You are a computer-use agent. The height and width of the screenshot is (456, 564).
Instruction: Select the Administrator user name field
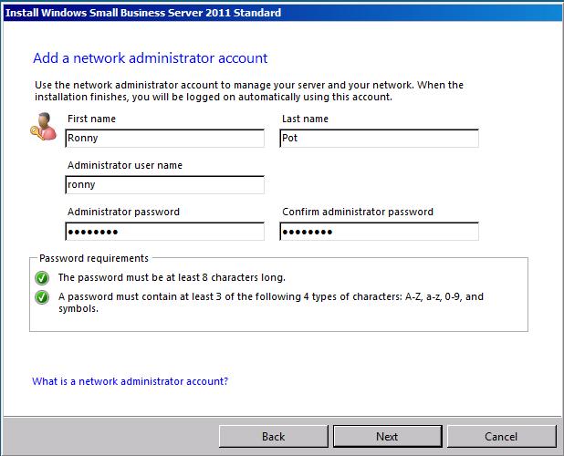click(165, 185)
